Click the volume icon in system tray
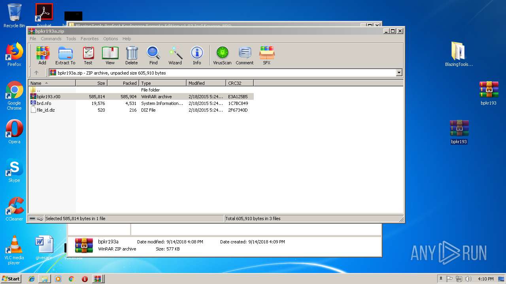506x284 pixels. click(468, 279)
